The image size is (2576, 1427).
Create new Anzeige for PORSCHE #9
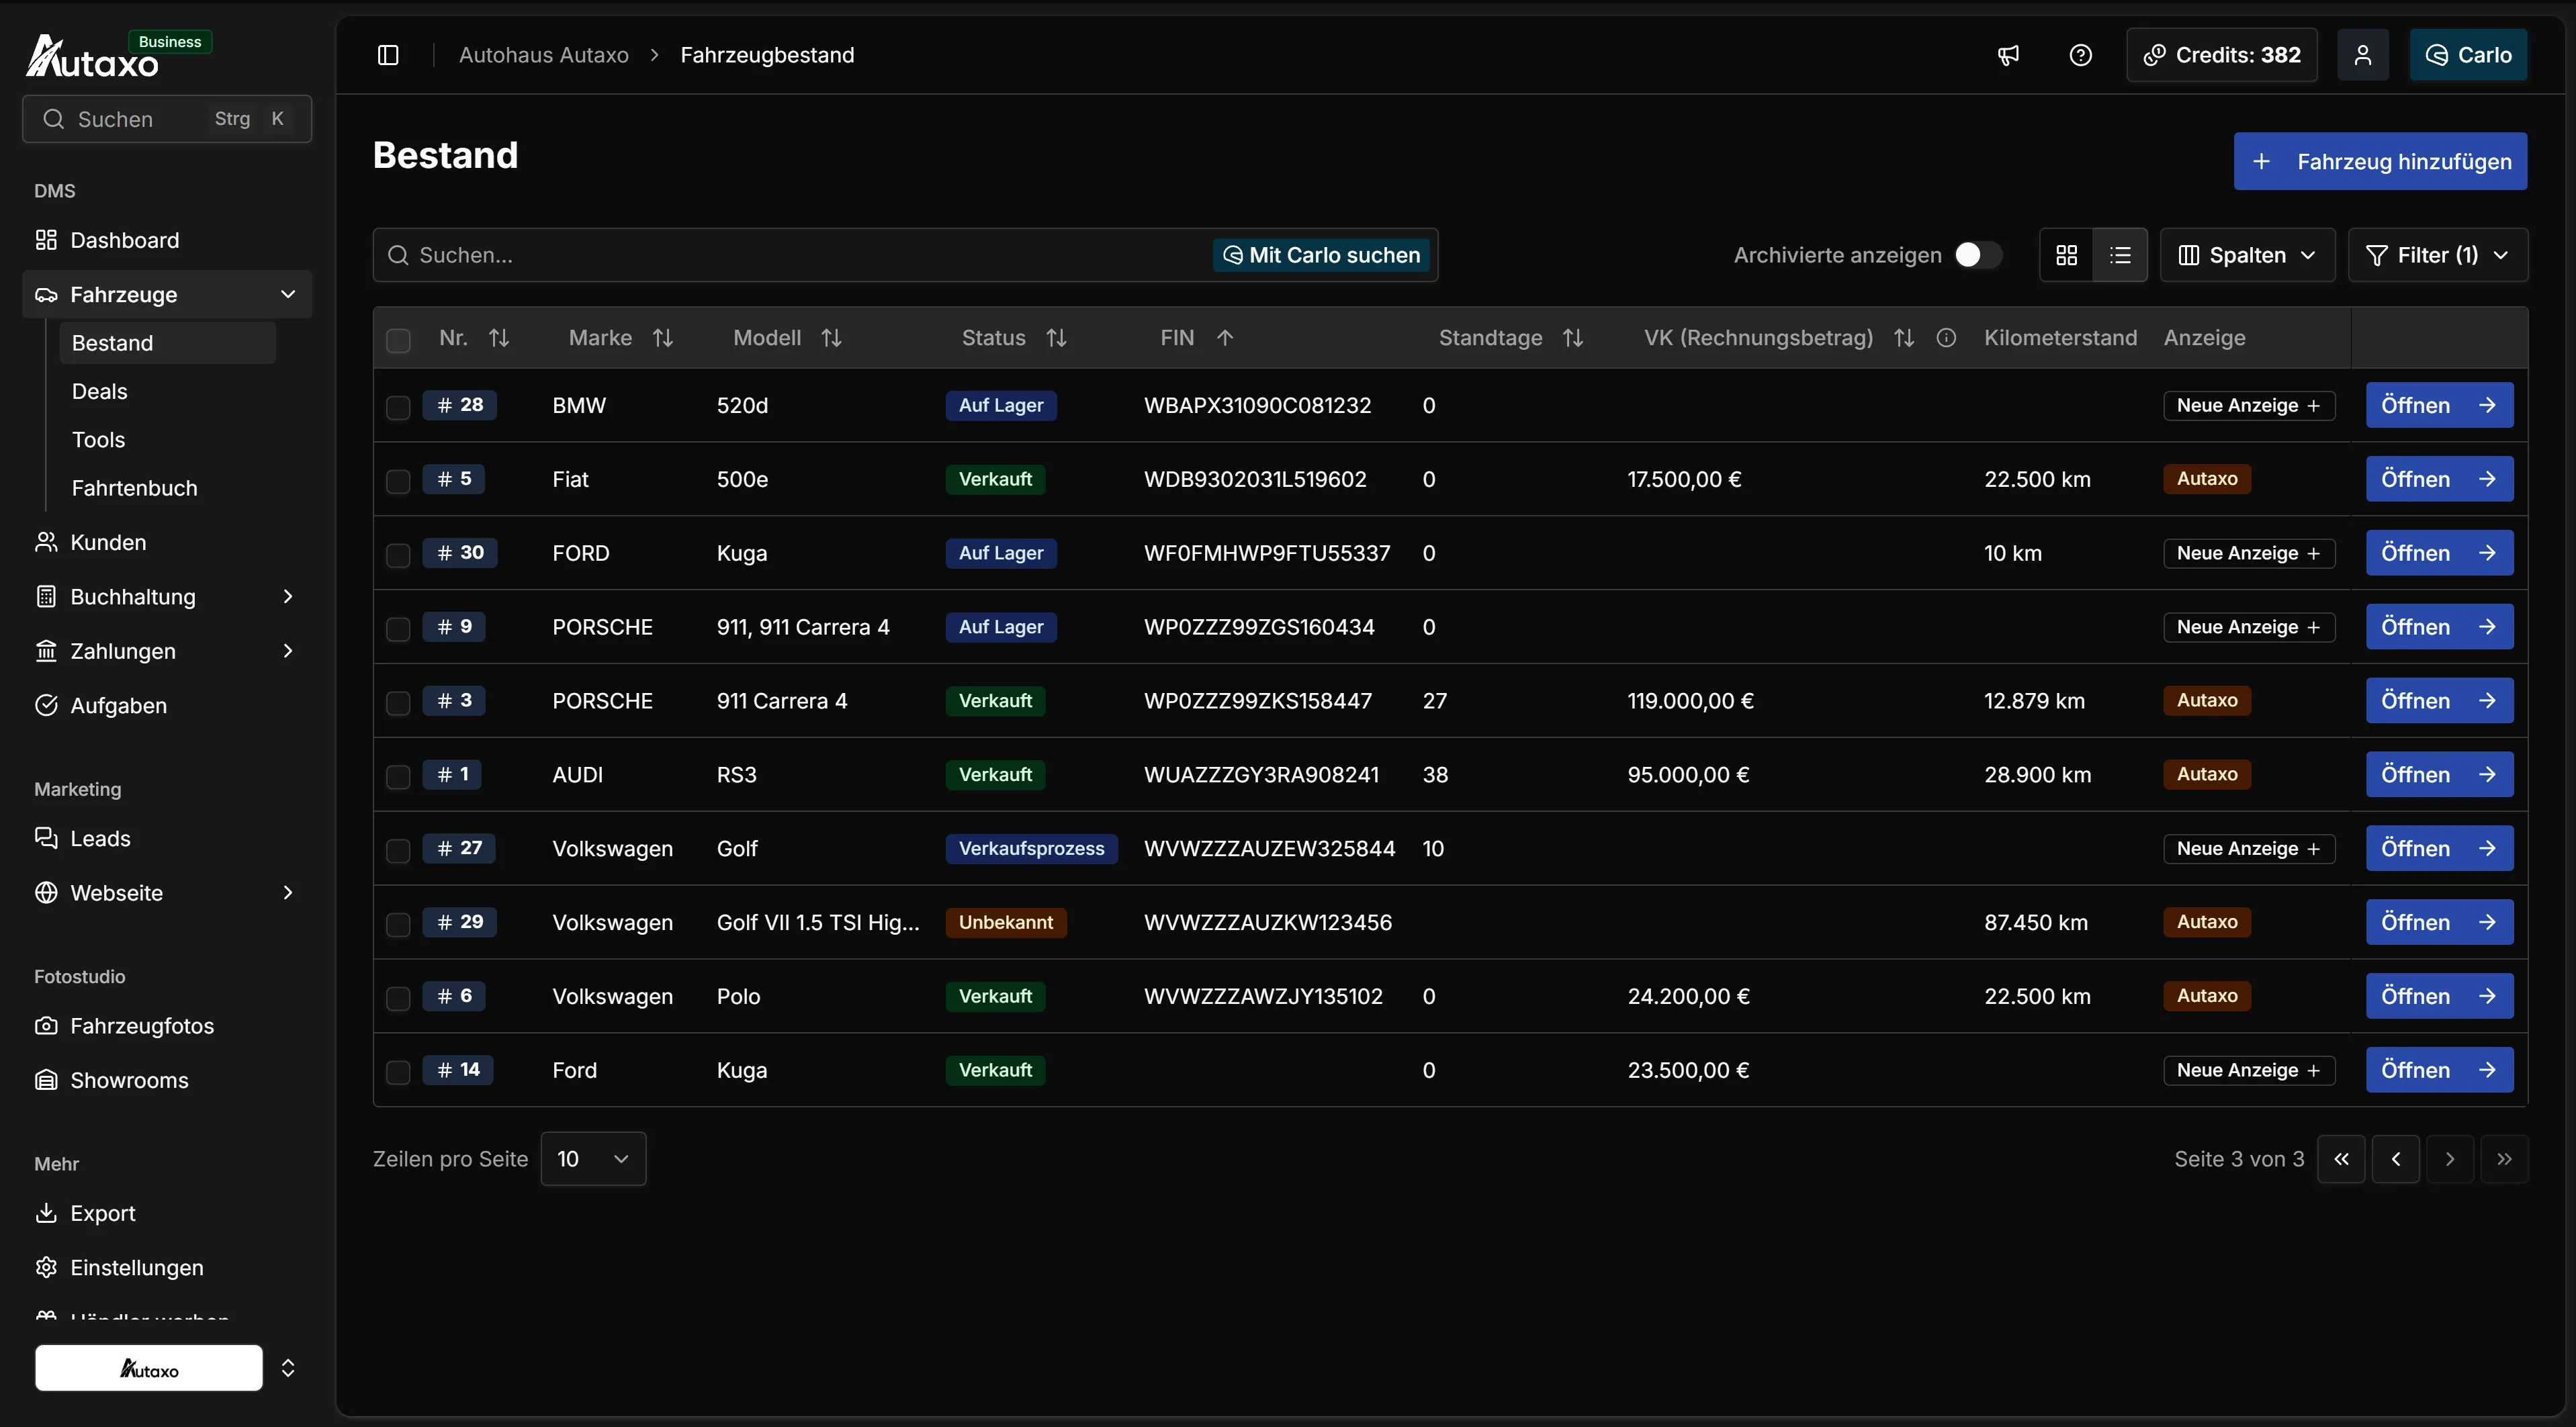2249,627
